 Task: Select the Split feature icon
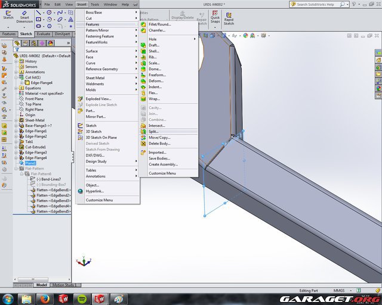[143, 131]
